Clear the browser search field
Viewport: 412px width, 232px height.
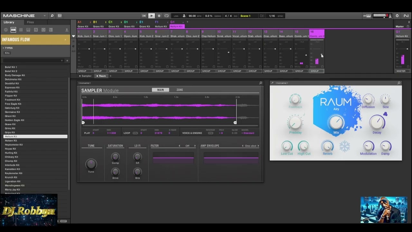[62, 61]
